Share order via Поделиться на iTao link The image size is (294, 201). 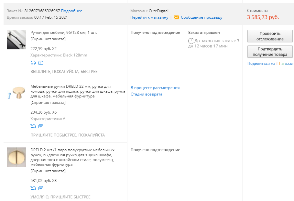pos(271,64)
